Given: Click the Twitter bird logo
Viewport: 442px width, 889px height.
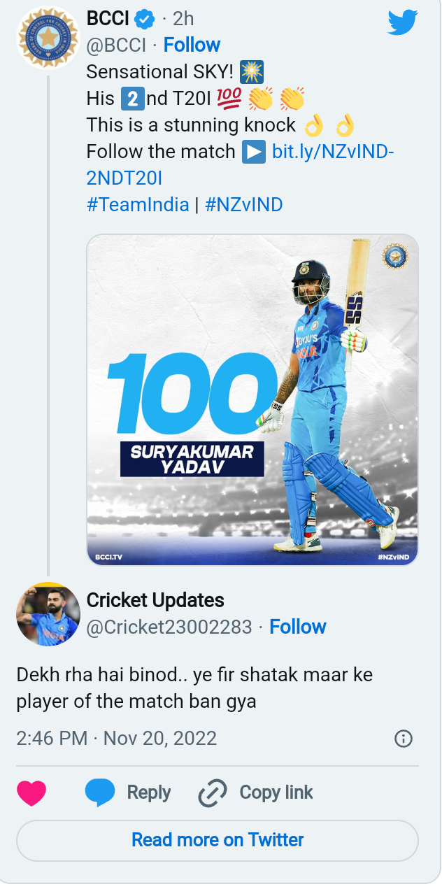Looking at the screenshot, I should 402,22.
